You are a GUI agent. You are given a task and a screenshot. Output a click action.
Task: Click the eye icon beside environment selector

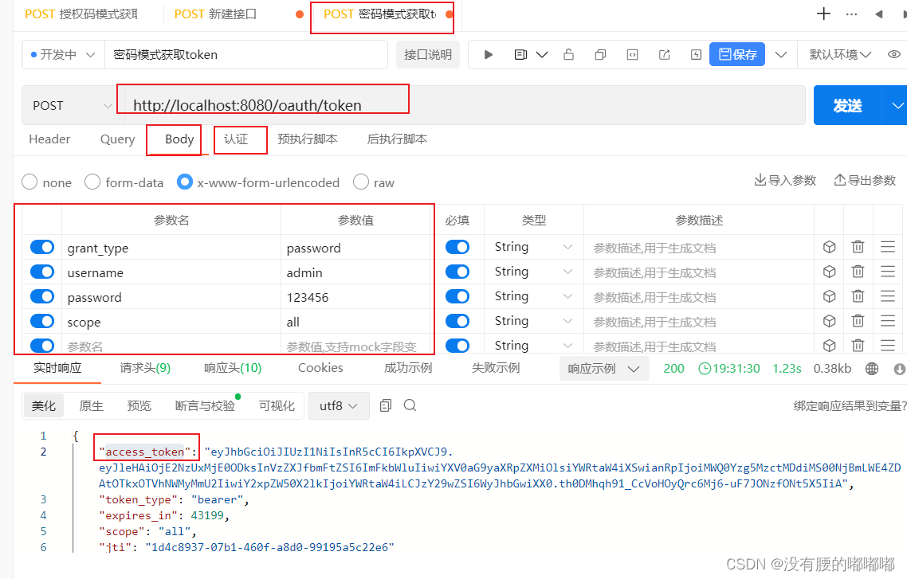tap(893, 54)
